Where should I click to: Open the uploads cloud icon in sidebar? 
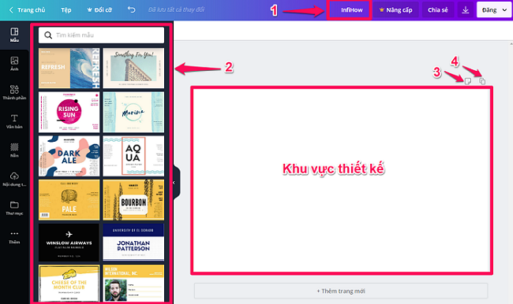14,176
